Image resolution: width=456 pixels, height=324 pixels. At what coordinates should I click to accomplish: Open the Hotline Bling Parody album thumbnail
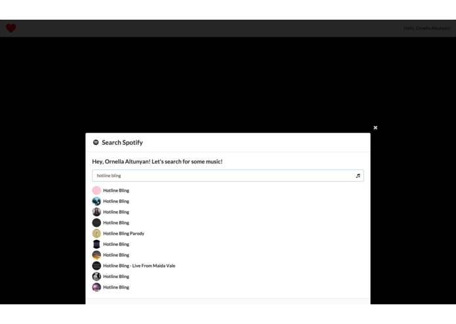tap(96, 233)
